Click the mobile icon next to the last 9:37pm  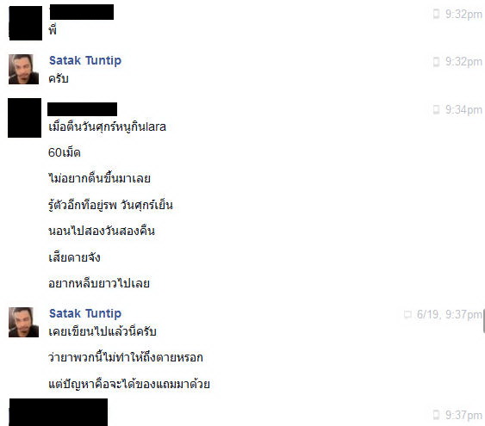point(436,415)
